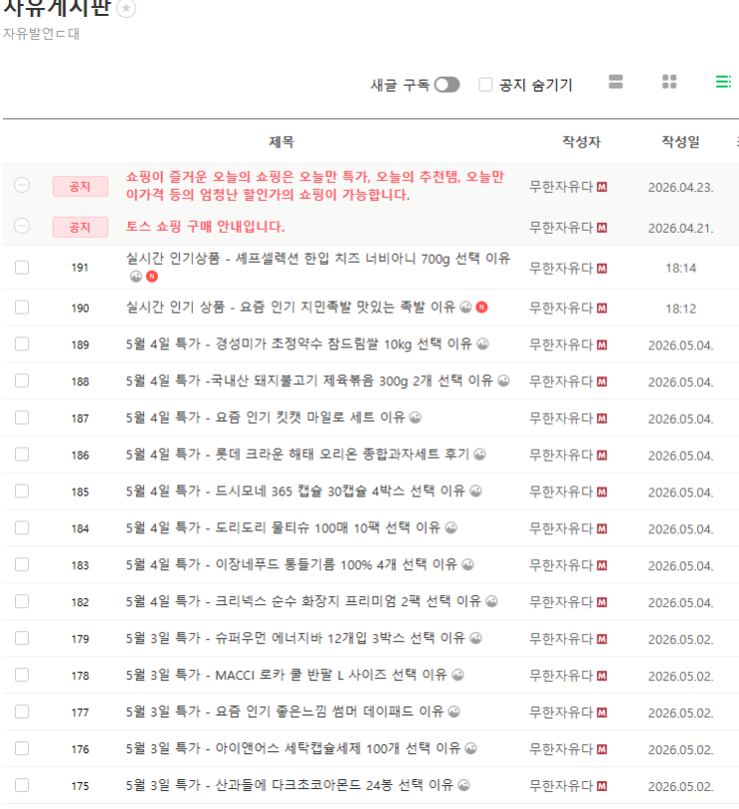Image resolution: width=739 pixels, height=809 pixels.
Task: Check the box for post 182
Action: [x=22, y=602]
